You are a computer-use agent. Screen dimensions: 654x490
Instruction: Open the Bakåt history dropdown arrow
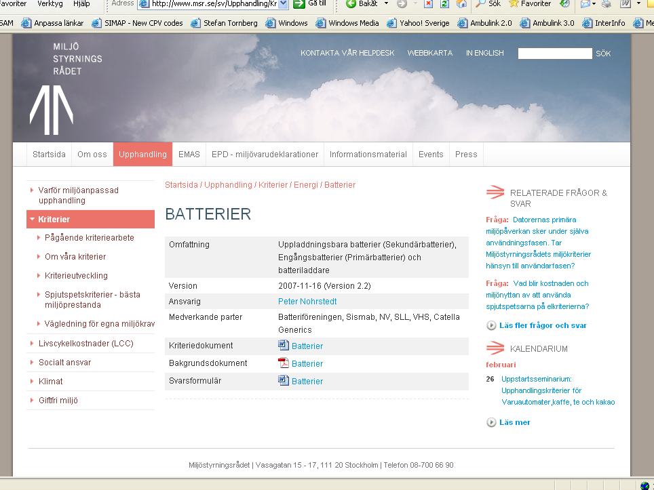click(x=386, y=4)
